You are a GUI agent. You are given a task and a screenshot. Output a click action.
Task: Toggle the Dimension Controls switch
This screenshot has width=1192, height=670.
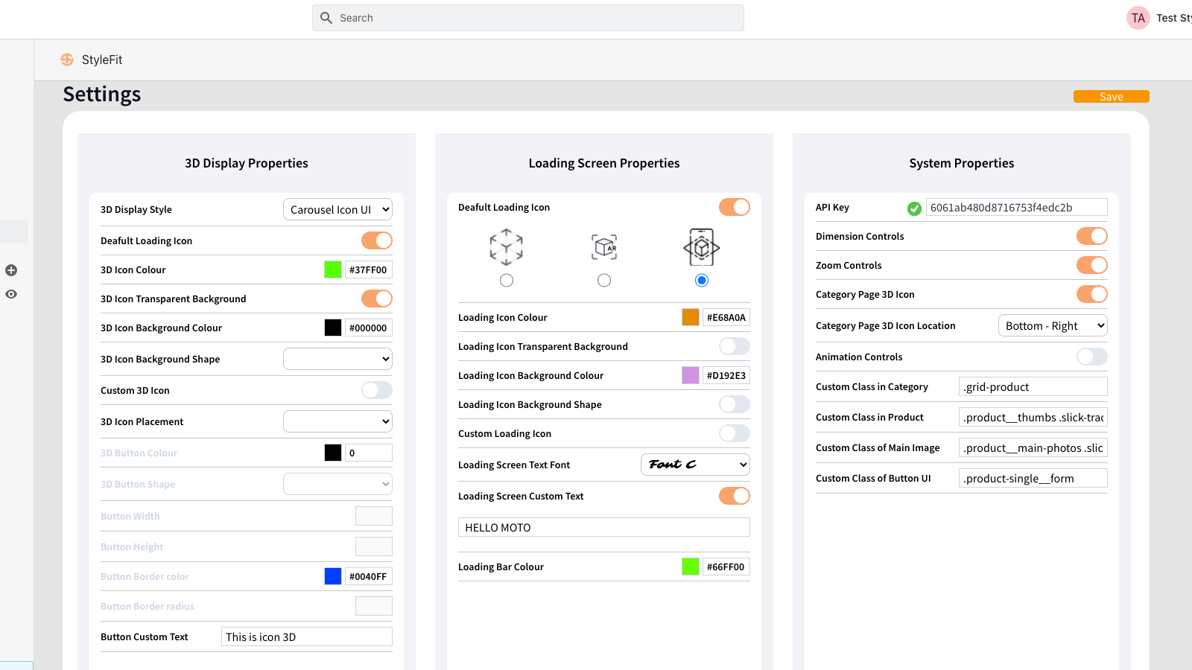point(1092,236)
